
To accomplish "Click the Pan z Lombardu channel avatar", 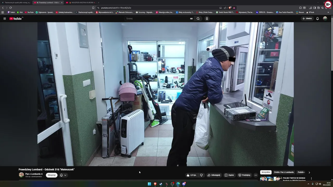I will 21,175.
